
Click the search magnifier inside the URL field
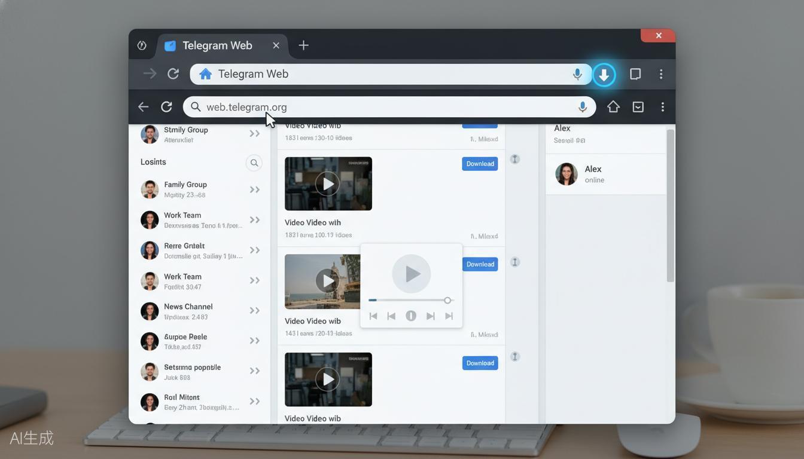click(196, 107)
